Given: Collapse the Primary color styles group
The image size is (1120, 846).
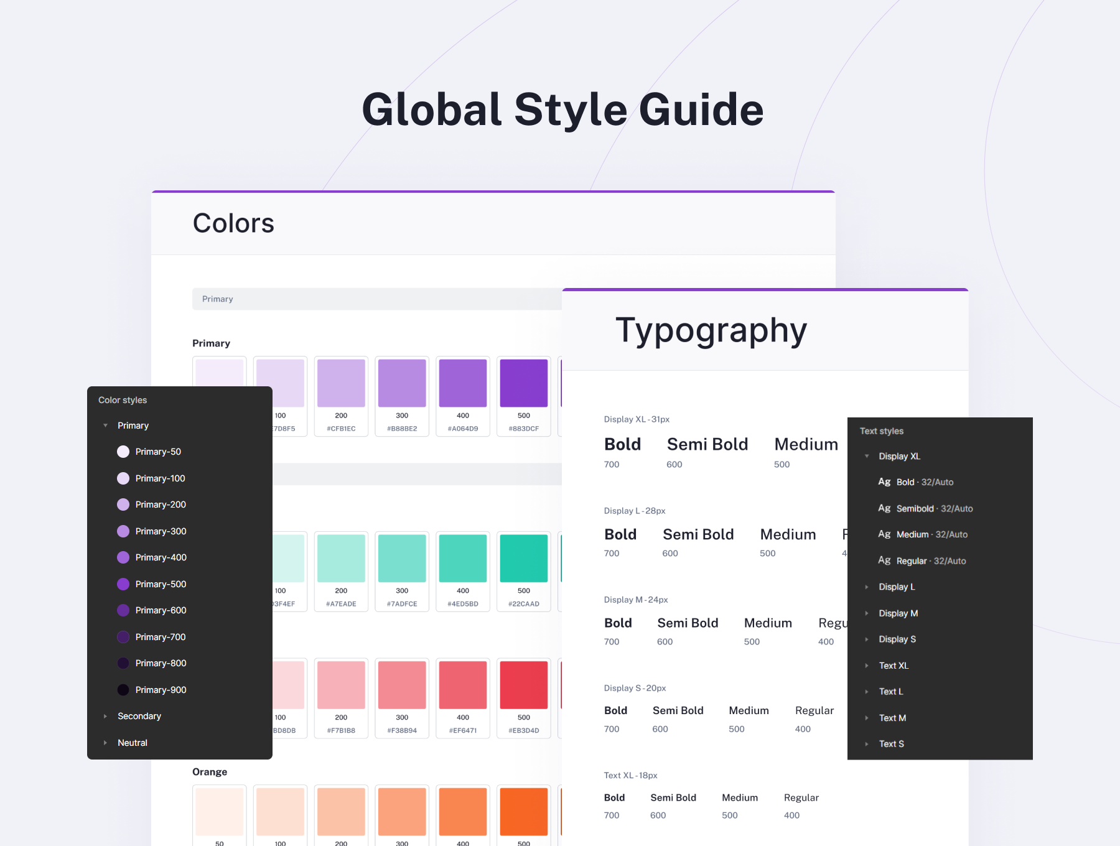Looking at the screenshot, I should point(105,425).
